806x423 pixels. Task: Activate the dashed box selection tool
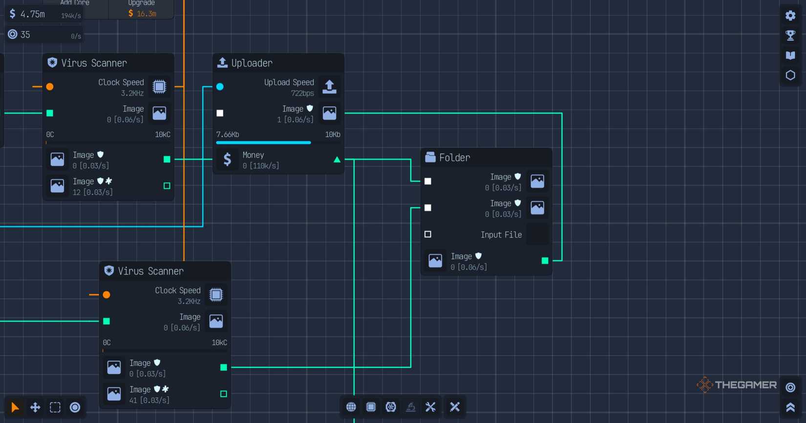(55, 407)
